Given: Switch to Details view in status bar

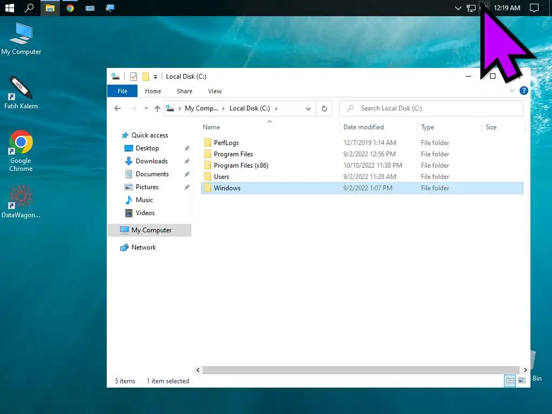Looking at the screenshot, I should click(510, 381).
